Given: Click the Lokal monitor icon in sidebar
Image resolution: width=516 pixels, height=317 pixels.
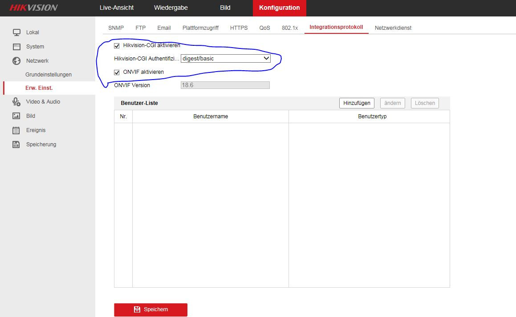Looking at the screenshot, I should point(16,32).
